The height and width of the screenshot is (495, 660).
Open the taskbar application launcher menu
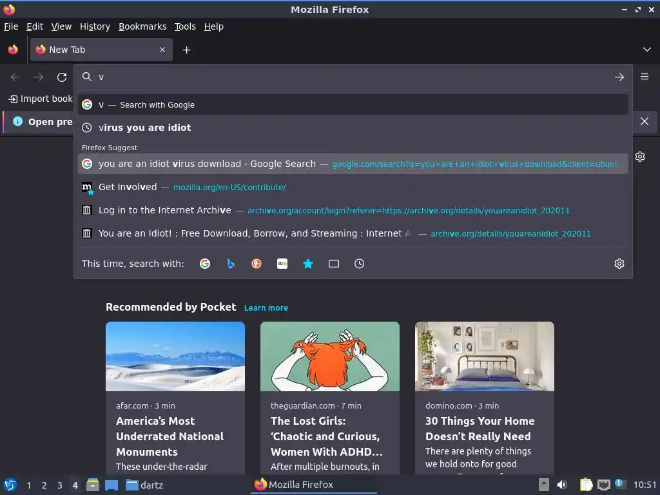pyautogui.click(x=10, y=485)
